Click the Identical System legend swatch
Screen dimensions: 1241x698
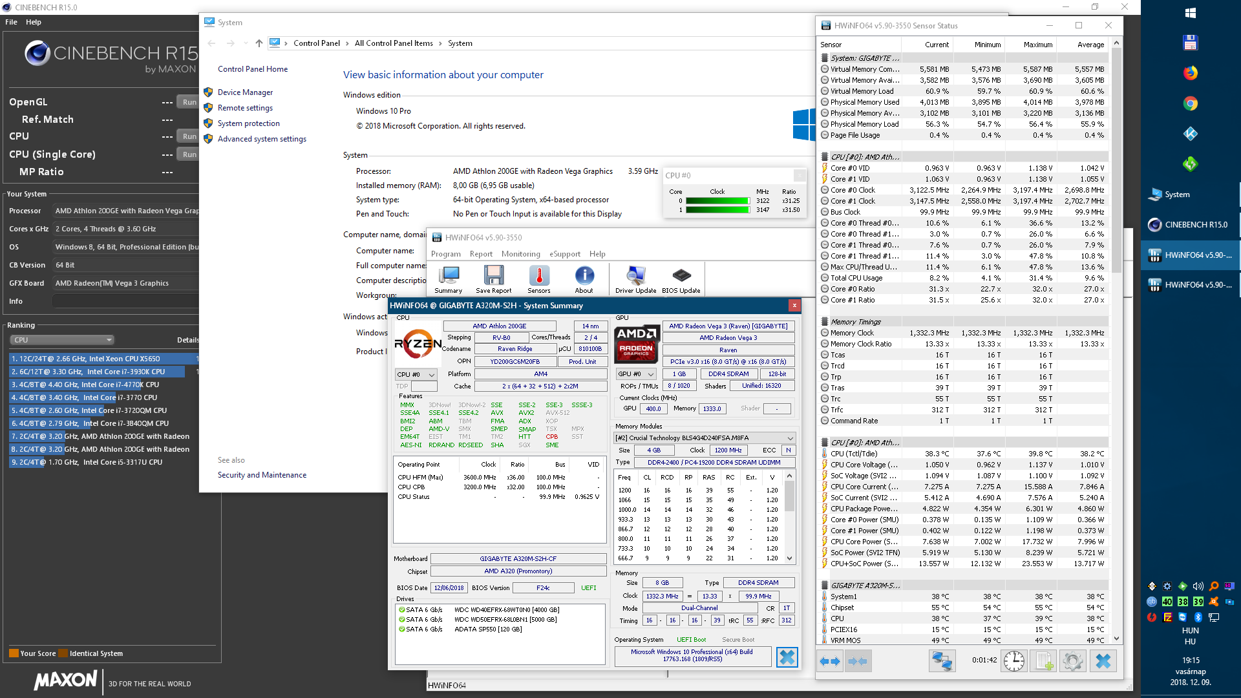tap(63, 653)
